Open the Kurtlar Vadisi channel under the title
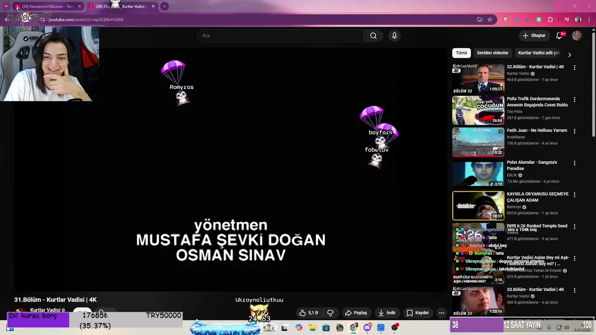The image size is (596, 335). (45, 310)
